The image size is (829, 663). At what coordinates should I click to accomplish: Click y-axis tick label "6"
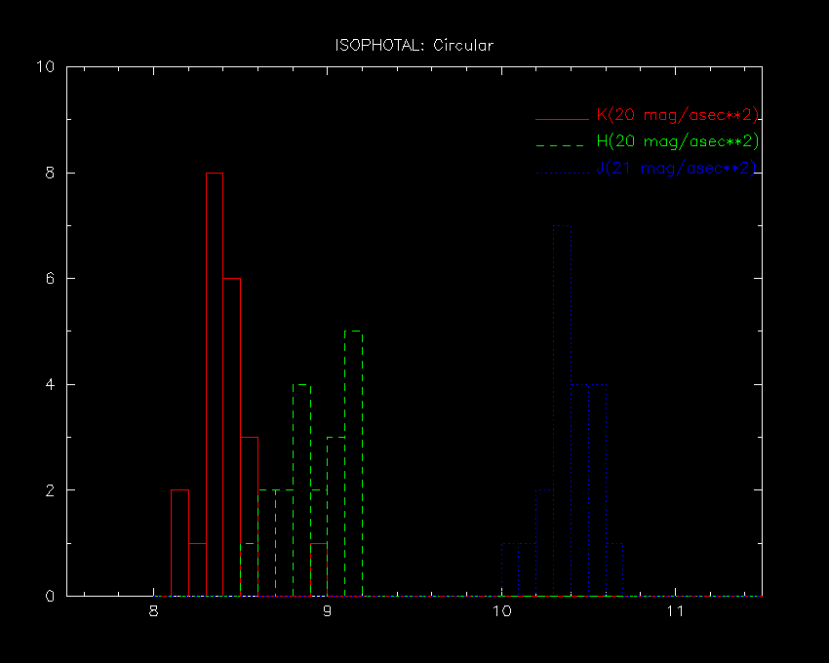pyautogui.click(x=50, y=278)
